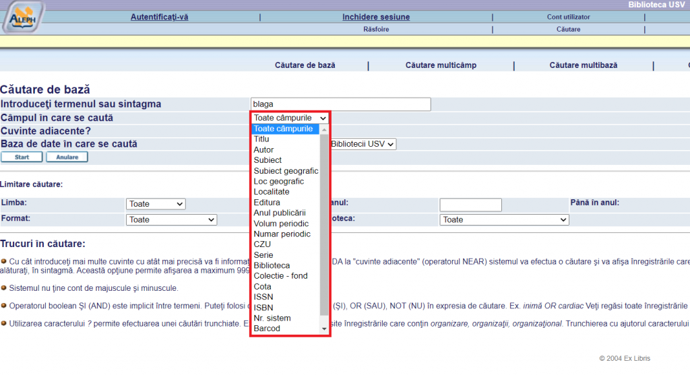Click the Aleph logo icon
This screenshot has width=690, height=375.
23,18
